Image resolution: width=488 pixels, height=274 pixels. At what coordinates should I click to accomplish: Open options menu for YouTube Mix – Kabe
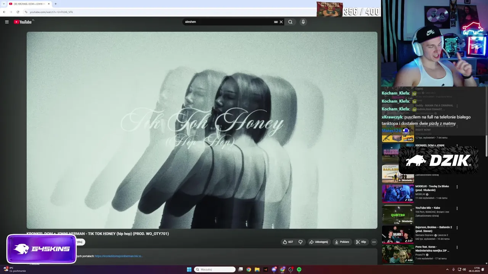click(x=457, y=208)
